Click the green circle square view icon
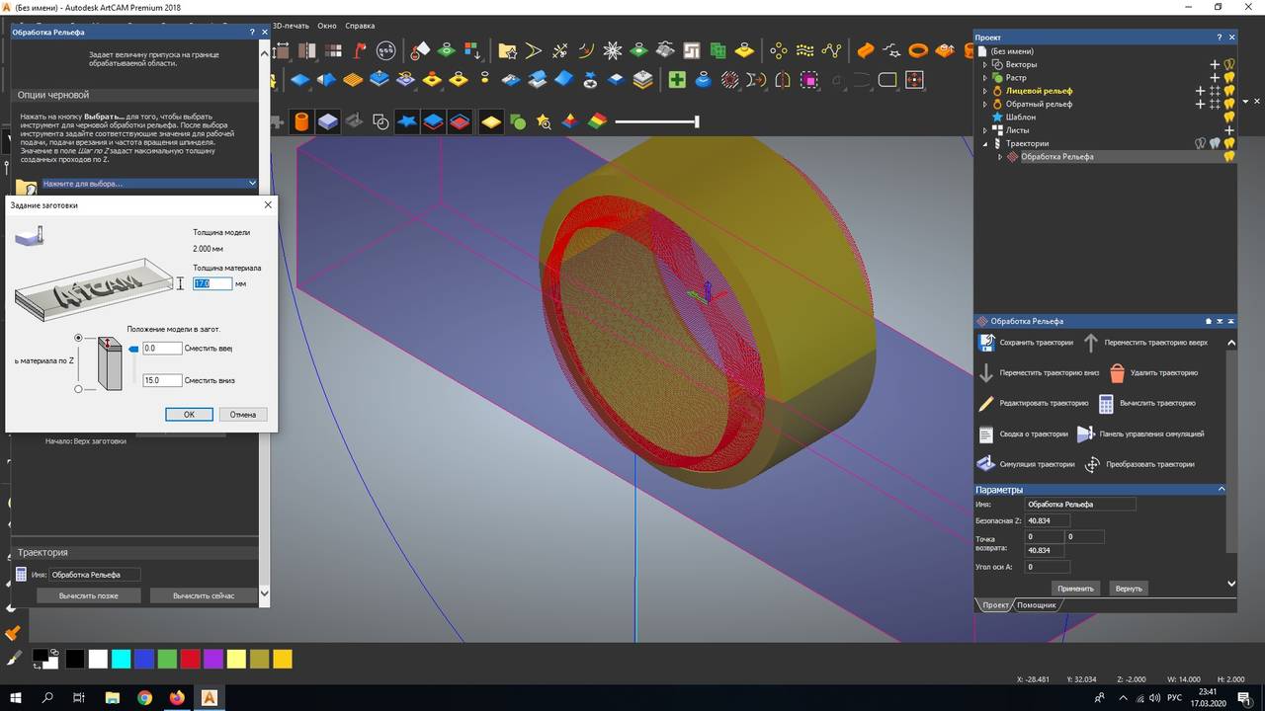The image size is (1265, 711). click(x=517, y=122)
